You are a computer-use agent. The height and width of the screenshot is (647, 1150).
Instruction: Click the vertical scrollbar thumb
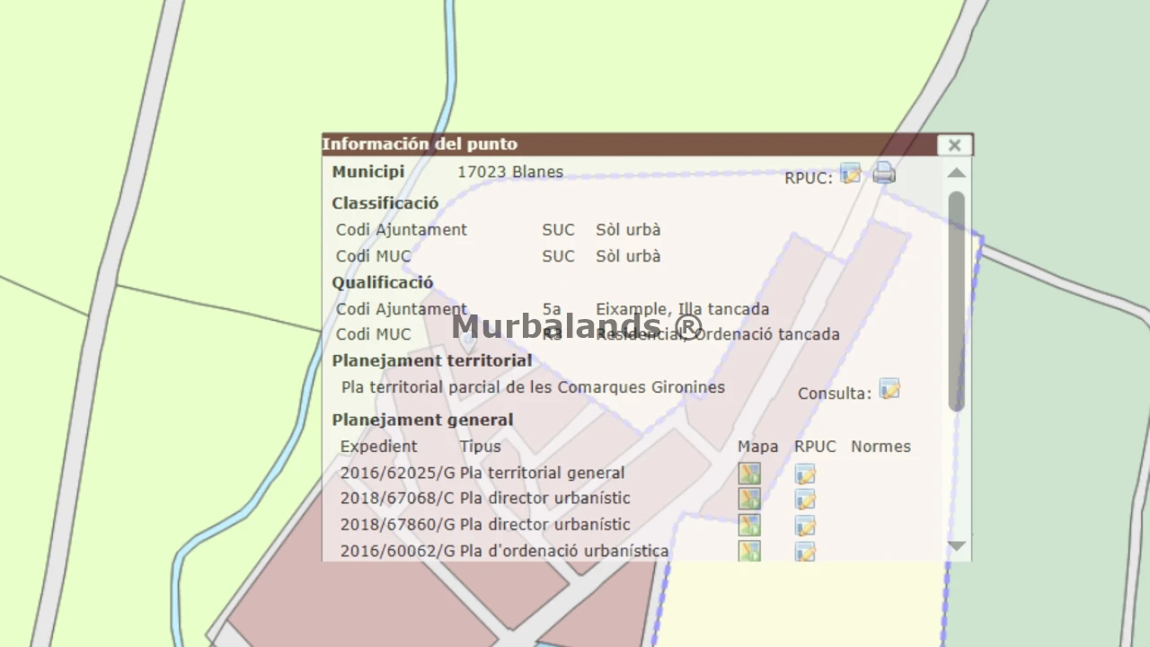956,301
